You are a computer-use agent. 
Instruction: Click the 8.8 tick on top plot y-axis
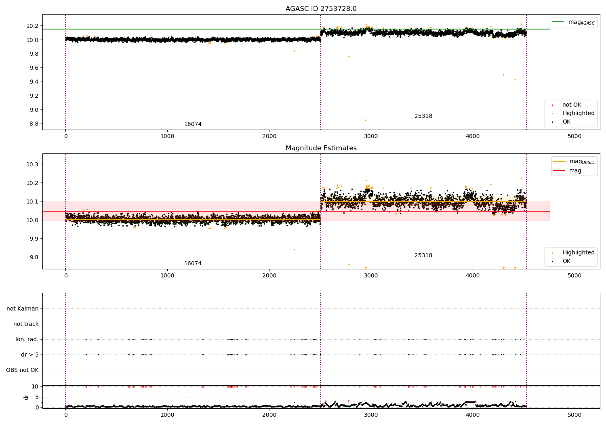click(x=34, y=124)
